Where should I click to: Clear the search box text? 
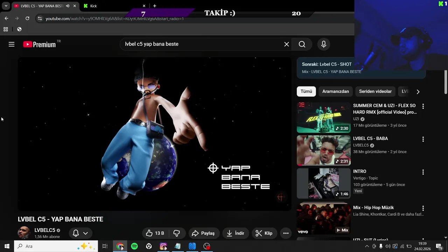click(287, 44)
